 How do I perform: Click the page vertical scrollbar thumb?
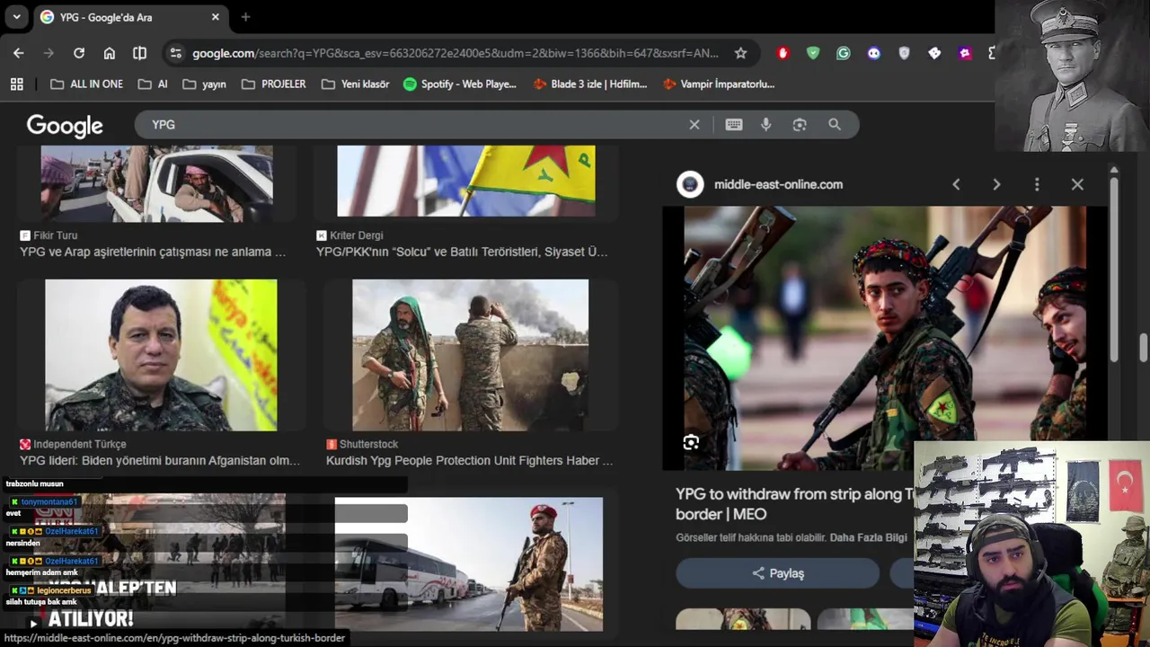1144,346
